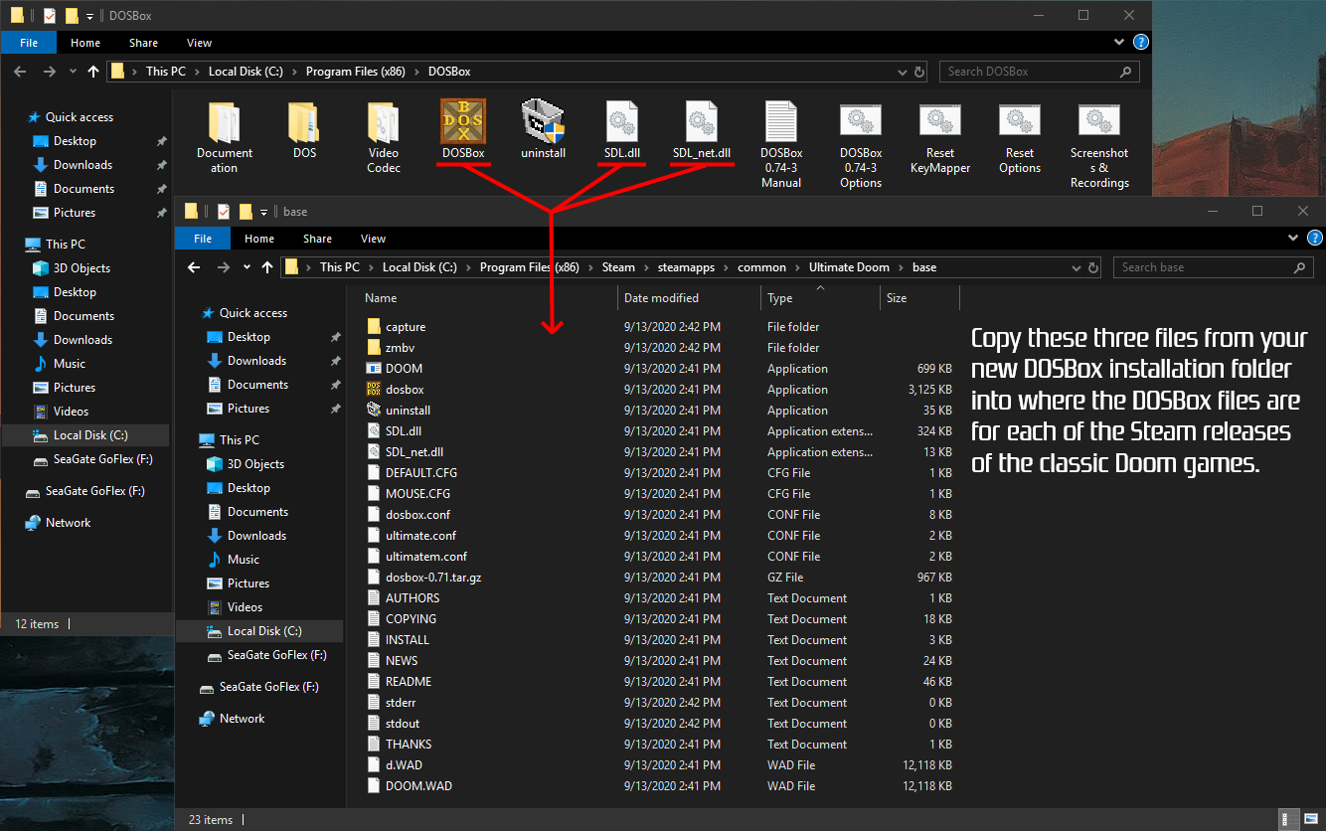Viewport: 1326px width, 831px height.
Task: Select the DOSBox 0.74-3 Options shortcut
Action: (861, 145)
